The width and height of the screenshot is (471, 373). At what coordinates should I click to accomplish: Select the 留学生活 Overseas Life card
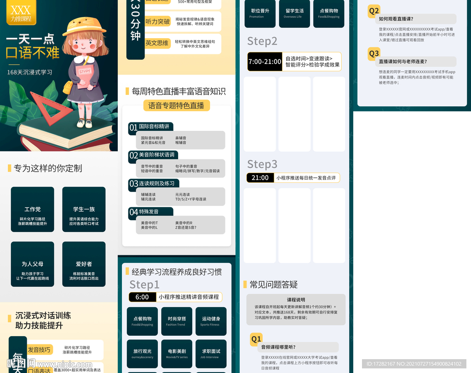[294, 13]
